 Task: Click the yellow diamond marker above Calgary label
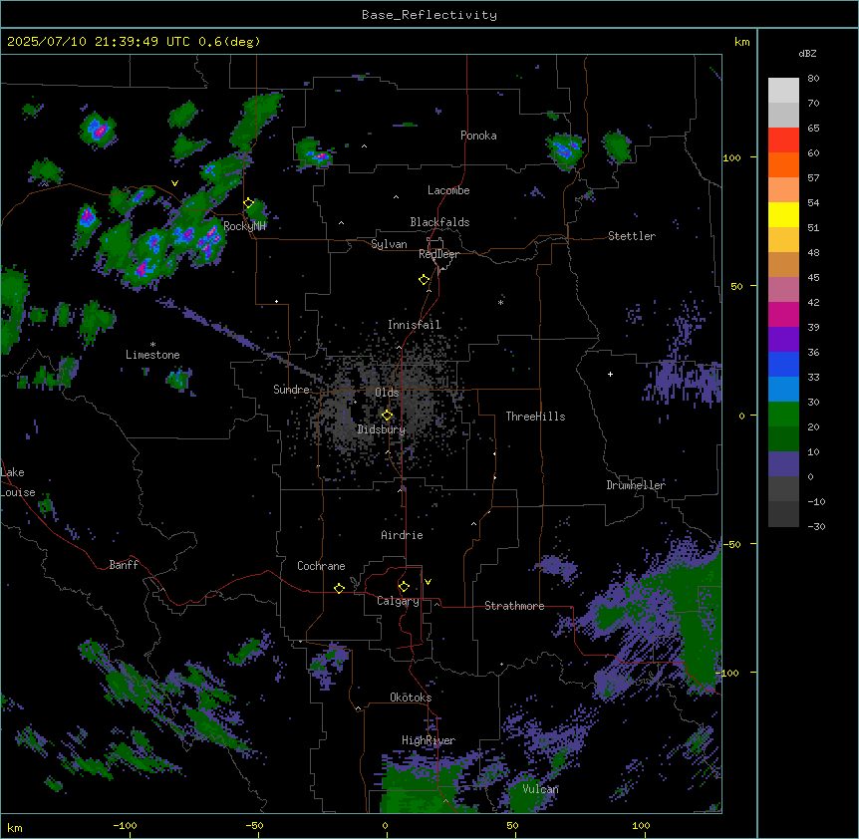pyautogui.click(x=404, y=587)
